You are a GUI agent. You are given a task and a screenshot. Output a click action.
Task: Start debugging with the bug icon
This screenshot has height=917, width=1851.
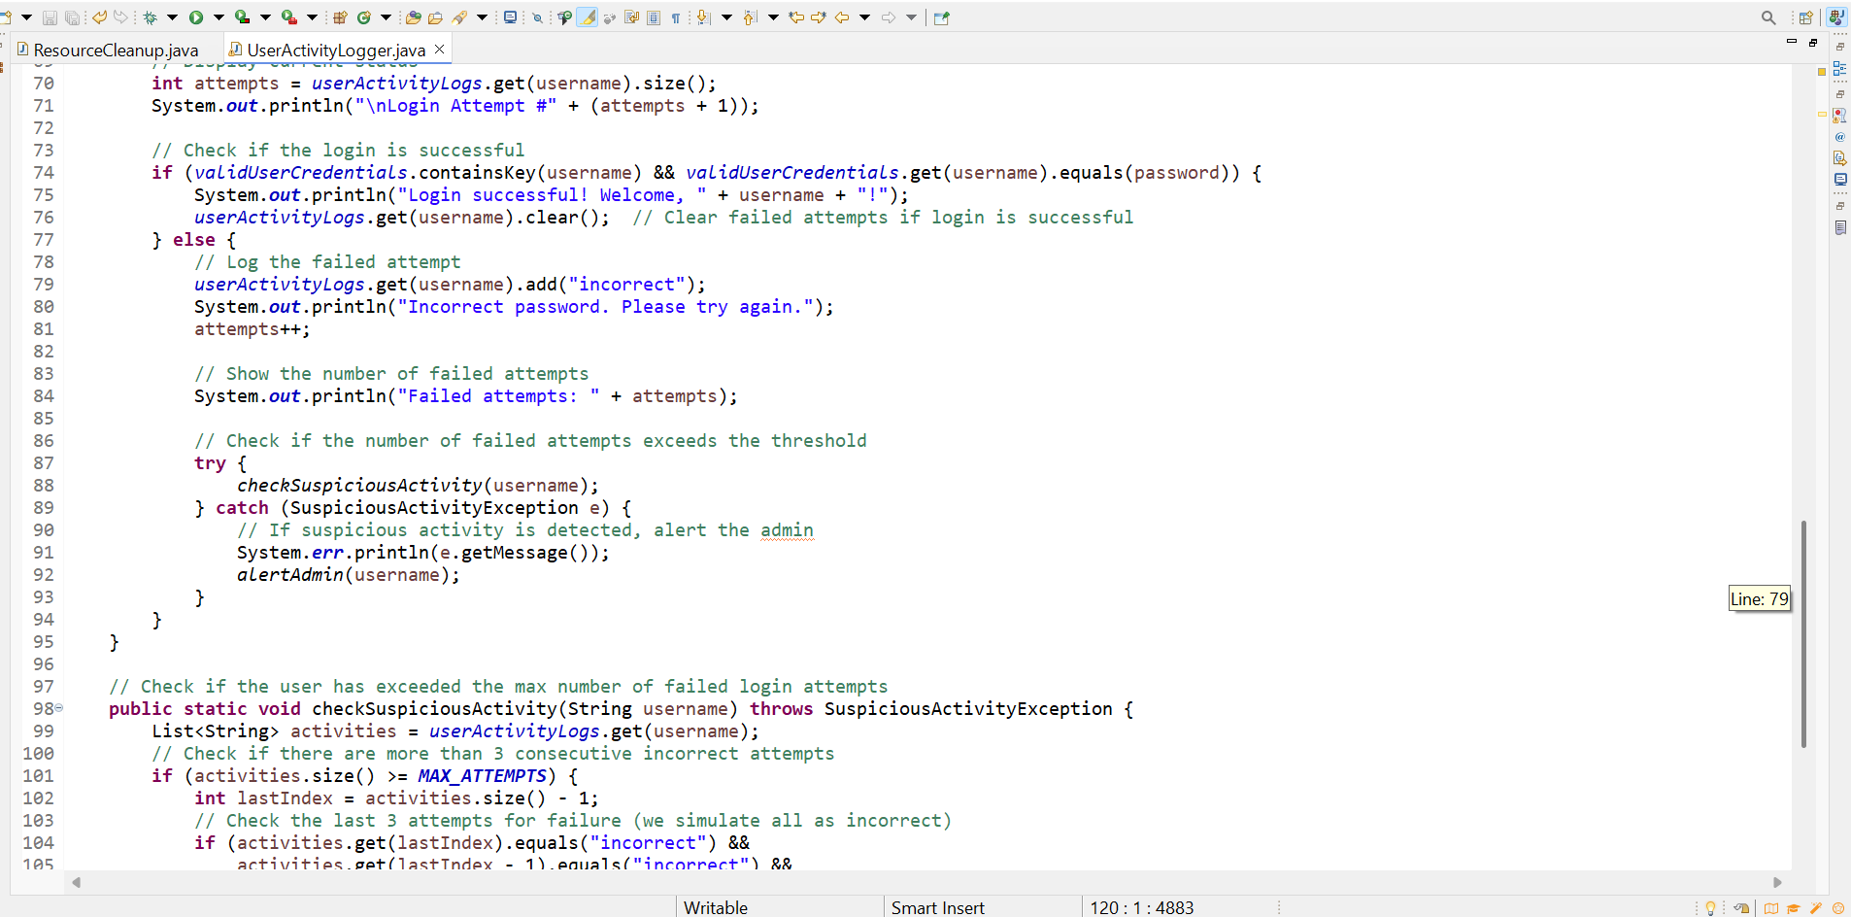(151, 17)
